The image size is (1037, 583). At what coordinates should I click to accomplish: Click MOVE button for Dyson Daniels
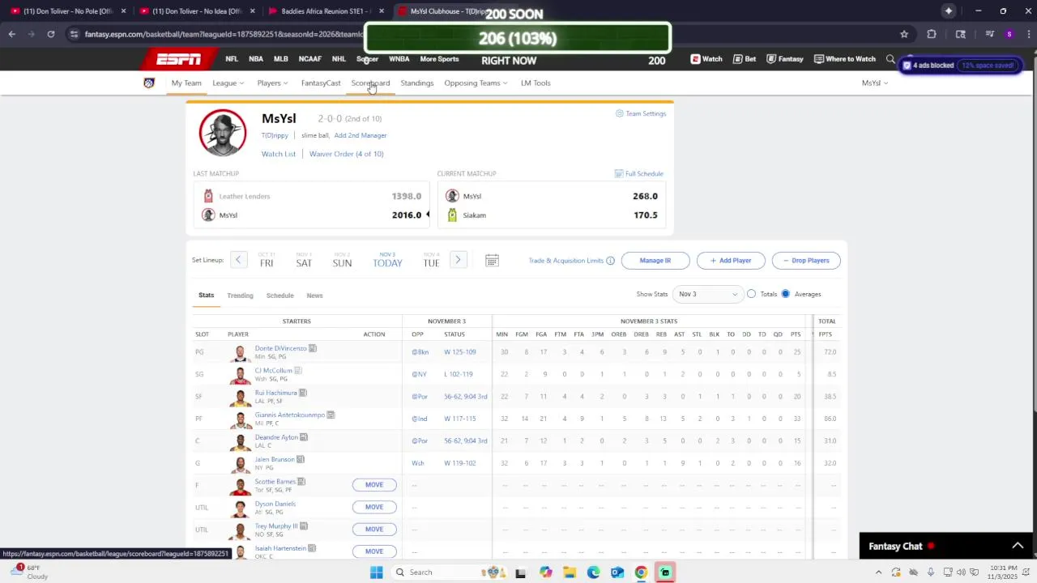tap(374, 507)
